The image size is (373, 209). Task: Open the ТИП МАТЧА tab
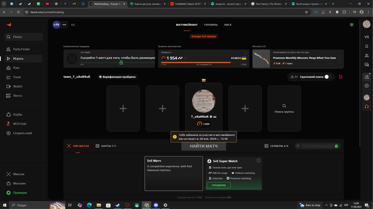[78, 146]
